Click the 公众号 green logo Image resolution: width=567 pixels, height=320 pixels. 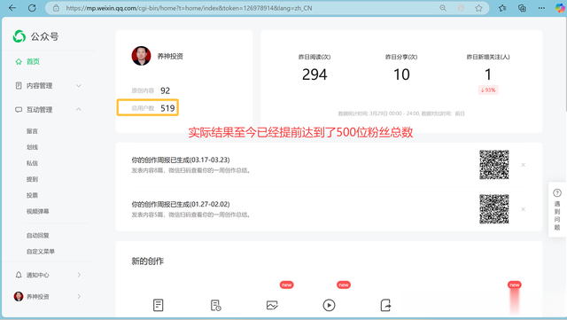(x=19, y=36)
